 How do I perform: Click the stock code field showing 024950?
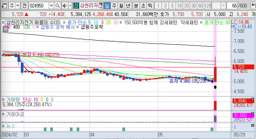39,6
